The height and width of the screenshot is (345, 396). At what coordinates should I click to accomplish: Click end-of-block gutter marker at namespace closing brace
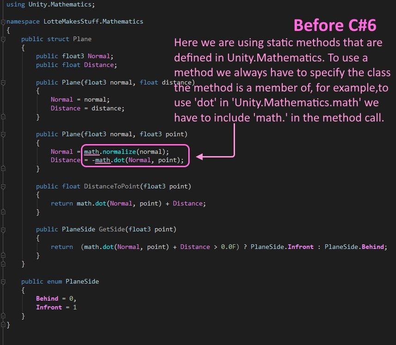click(x=3, y=325)
